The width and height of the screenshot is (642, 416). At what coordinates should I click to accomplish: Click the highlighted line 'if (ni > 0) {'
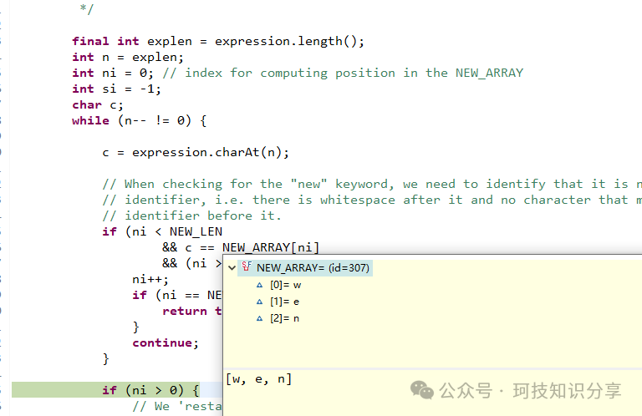coord(150,390)
